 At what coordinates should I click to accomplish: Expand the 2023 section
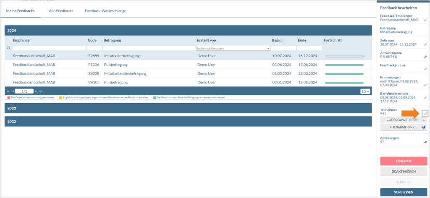click(x=188, y=108)
